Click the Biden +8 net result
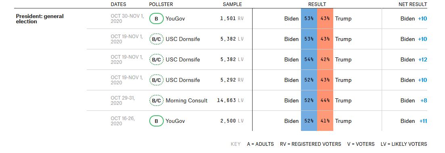The width and height of the screenshot is (445, 153). click(414, 100)
